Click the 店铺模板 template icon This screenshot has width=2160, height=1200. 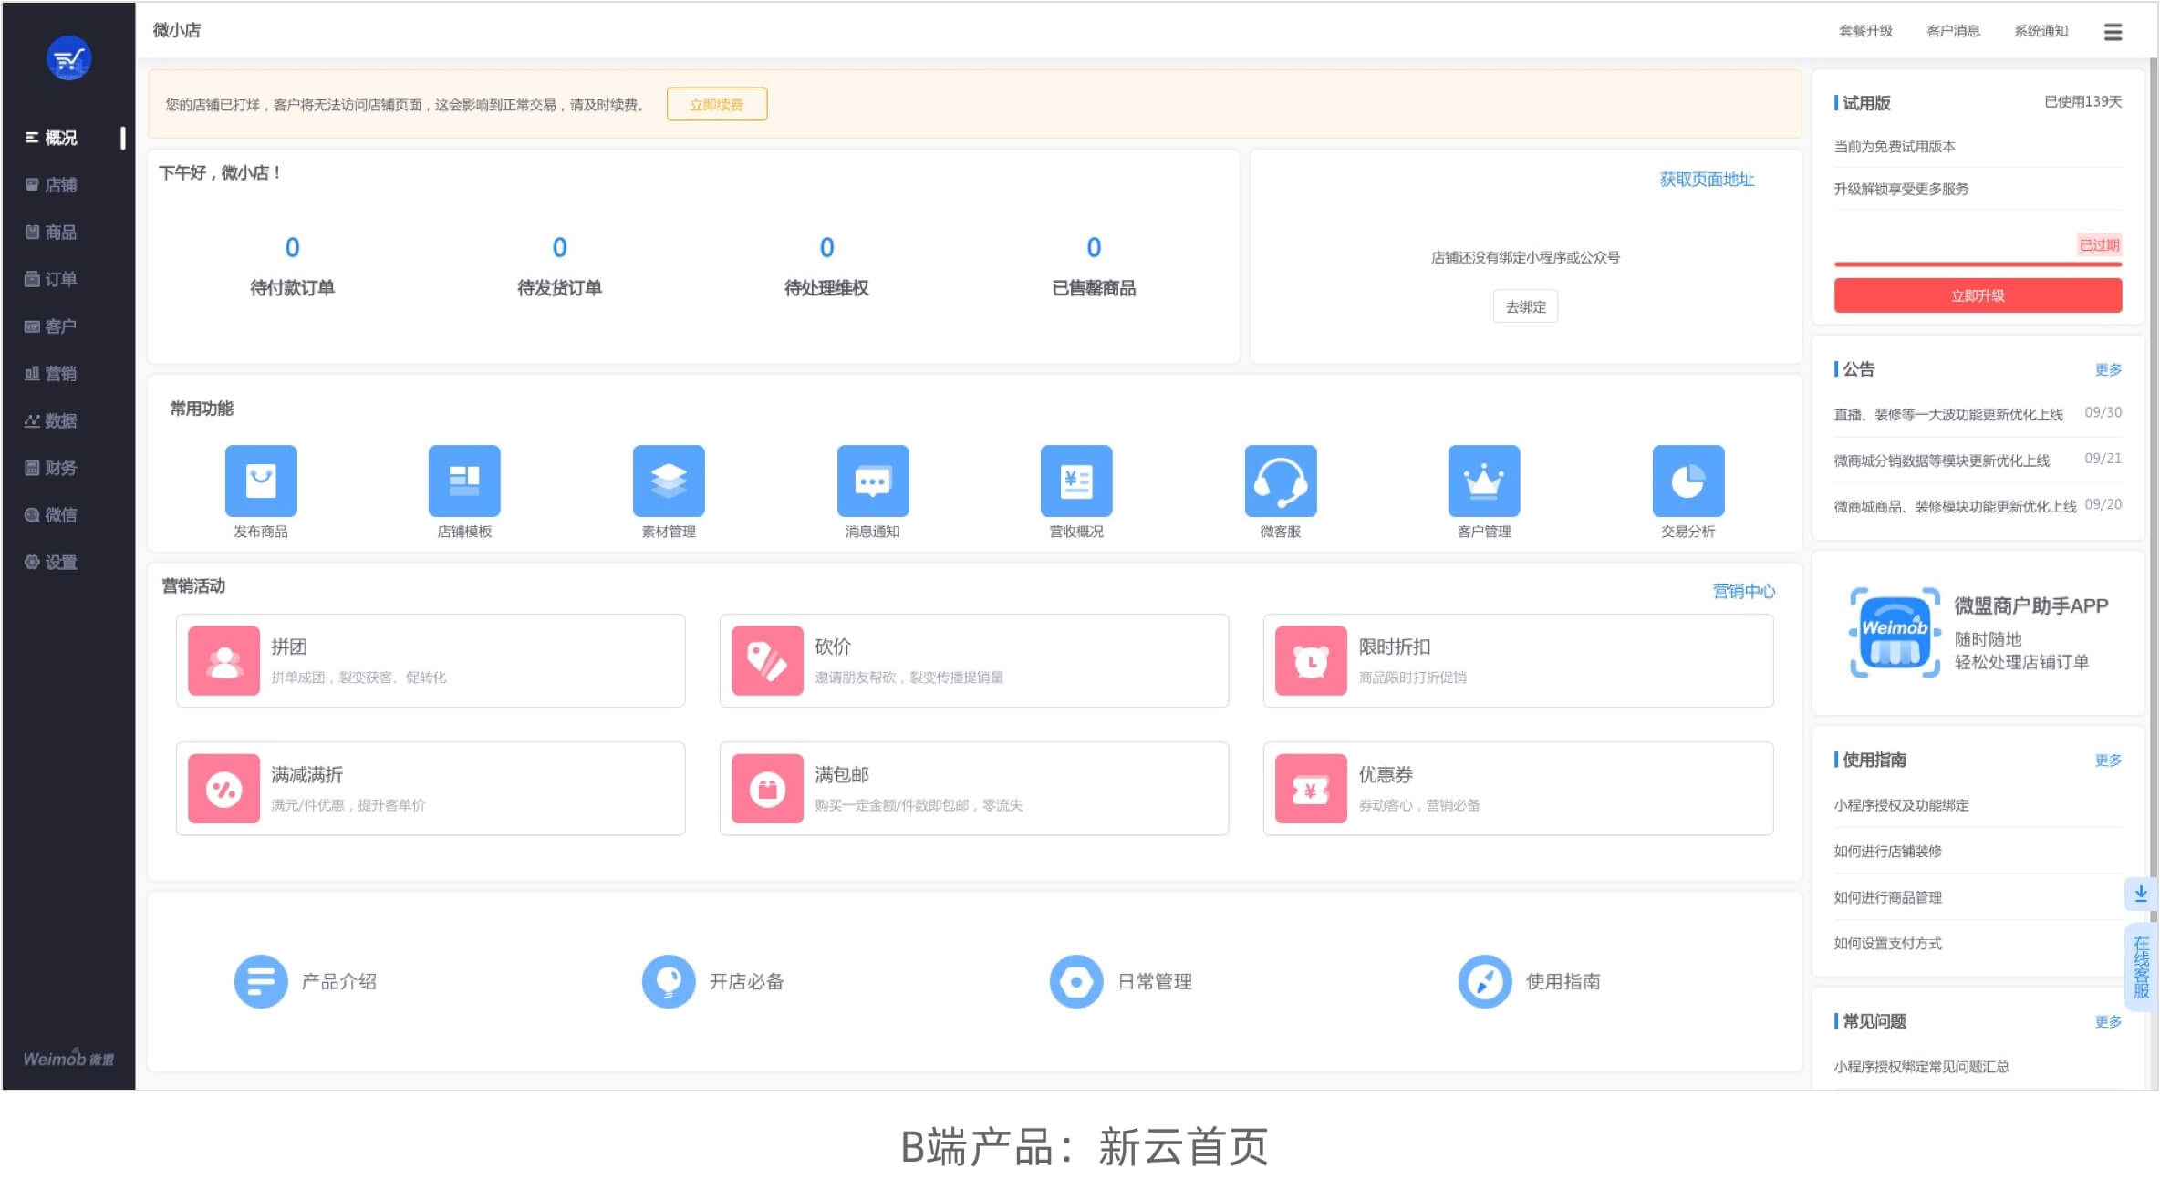(x=464, y=481)
